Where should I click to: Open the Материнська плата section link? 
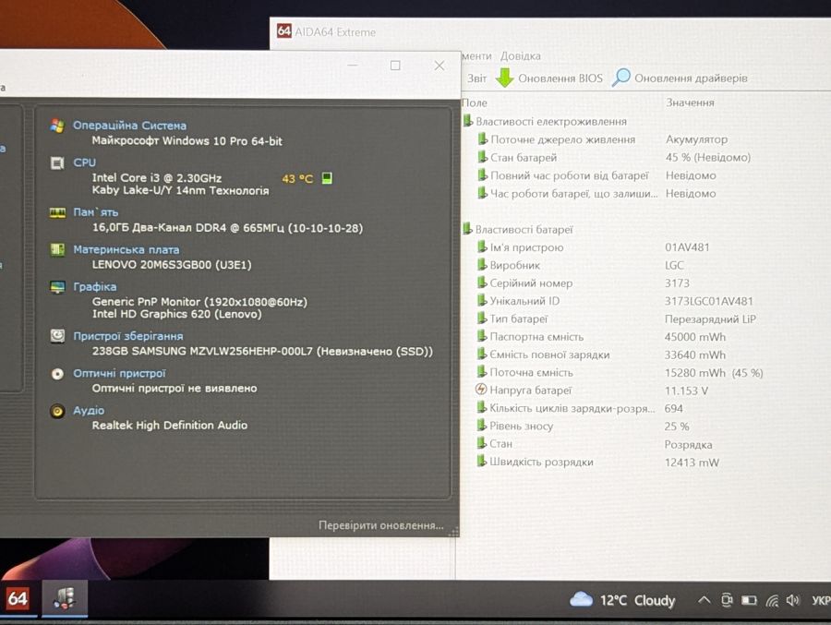point(126,249)
